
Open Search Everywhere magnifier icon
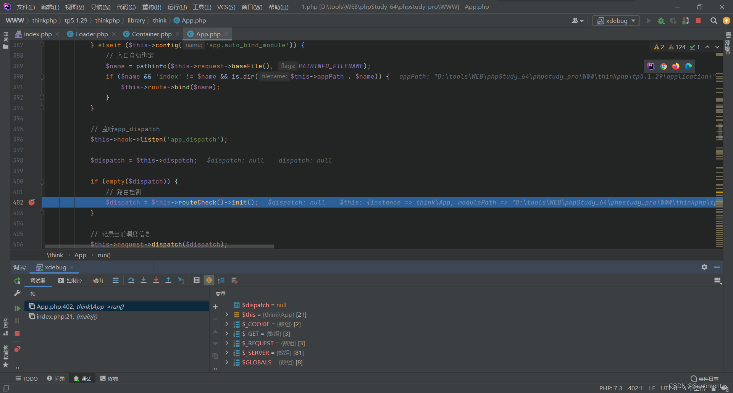(x=714, y=21)
